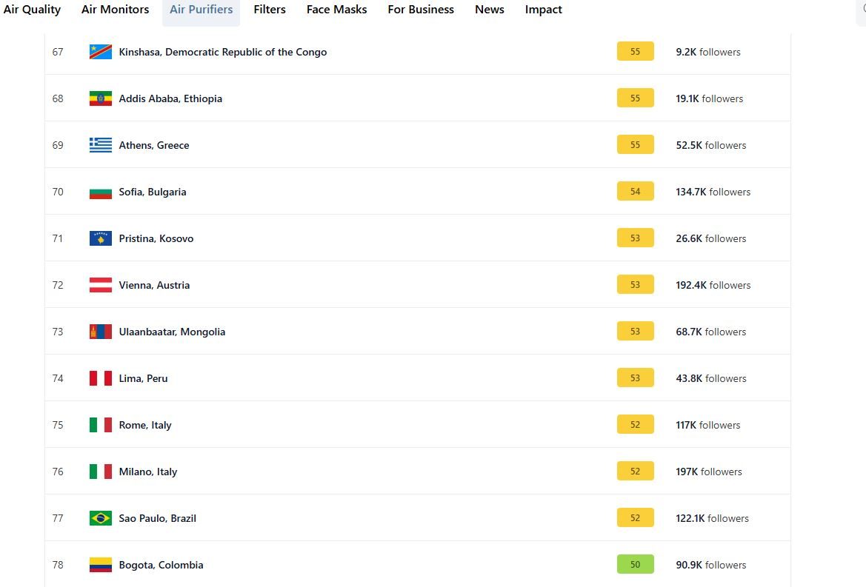The height and width of the screenshot is (587, 866).
Task: Click the Democratic Republic of the Congo flag
Action: pyautogui.click(x=101, y=52)
